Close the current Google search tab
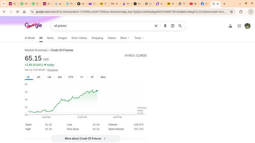 (x=218, y=4)
